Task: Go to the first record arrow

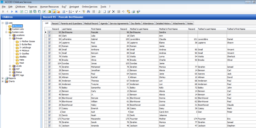Action: 3,11
